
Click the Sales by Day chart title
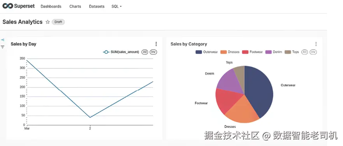[23, 44]
